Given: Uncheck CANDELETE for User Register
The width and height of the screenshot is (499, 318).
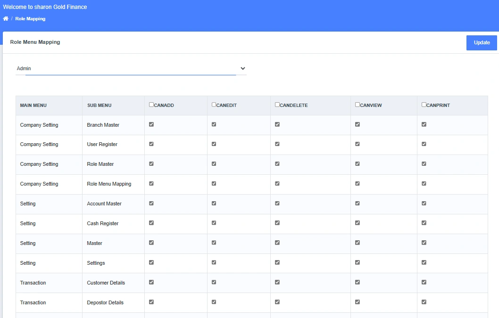Looking at the screenshot, I should tap(277, 144).
